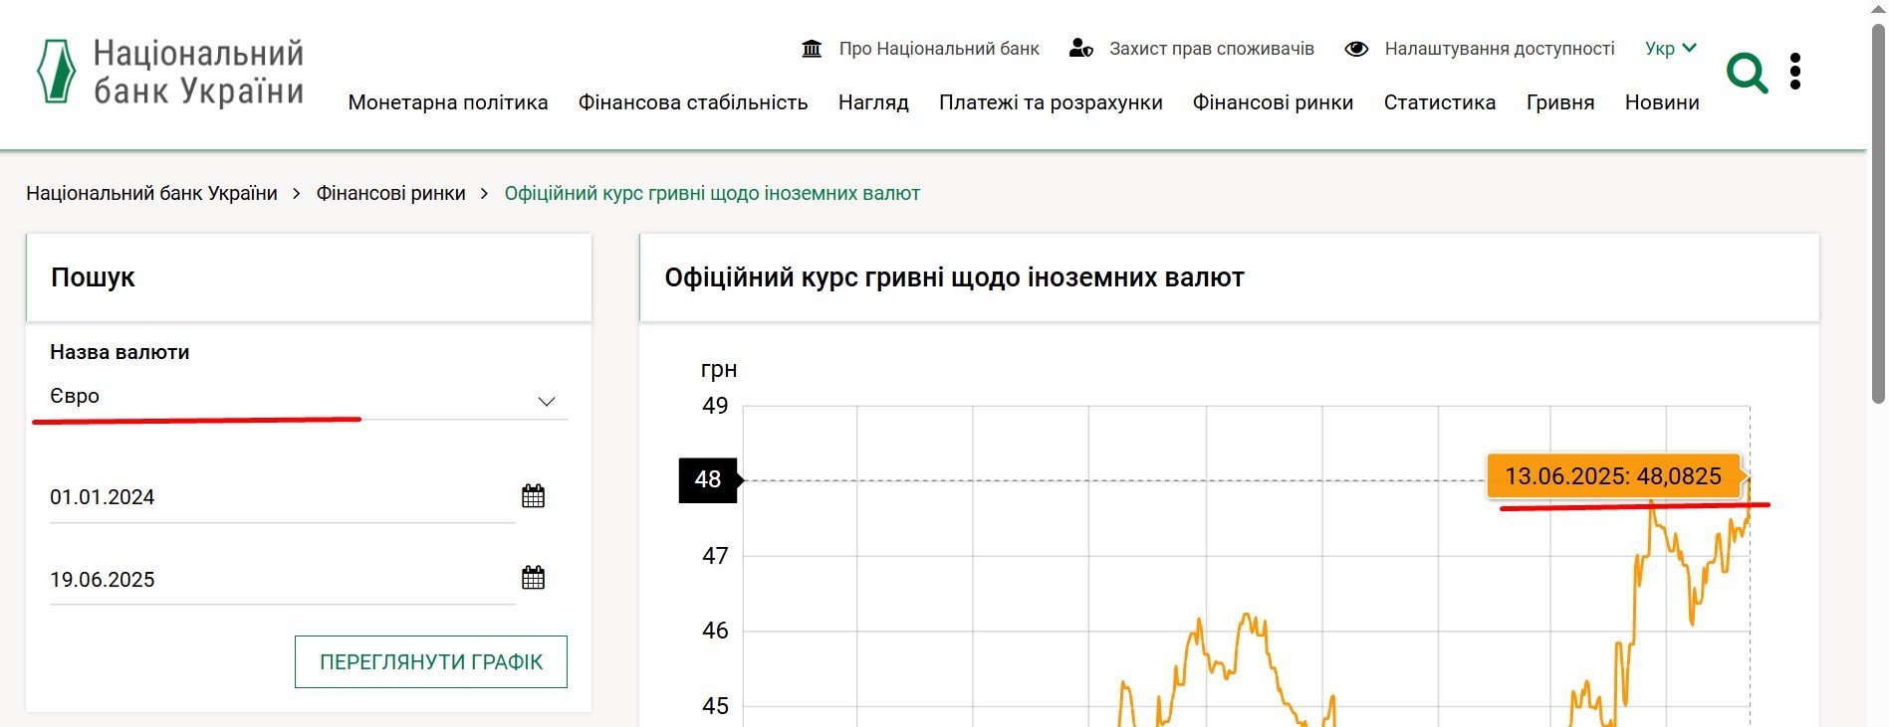1889x727 pixels.
Task: Click the start date field 01.01.2024
Action: (283, 497)
